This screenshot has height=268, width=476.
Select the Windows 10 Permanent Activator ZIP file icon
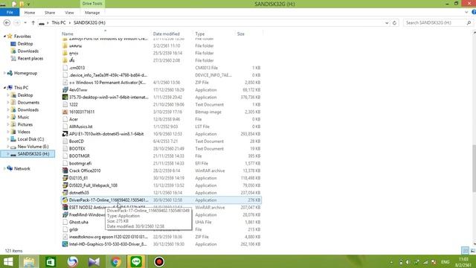(65, 83)
